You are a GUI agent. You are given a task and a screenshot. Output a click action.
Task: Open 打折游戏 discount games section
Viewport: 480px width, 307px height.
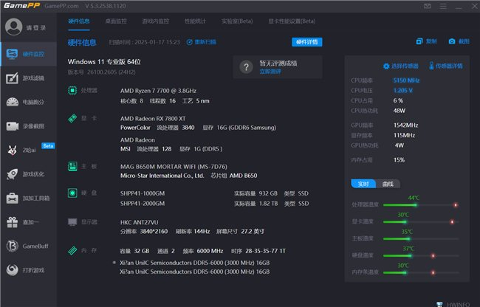pos(29,270)
